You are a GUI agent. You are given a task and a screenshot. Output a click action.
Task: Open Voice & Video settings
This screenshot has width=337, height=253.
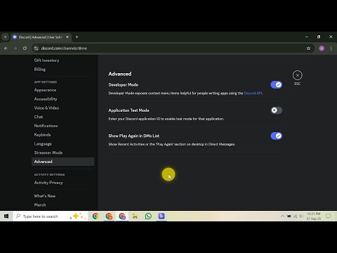point(46,108)
